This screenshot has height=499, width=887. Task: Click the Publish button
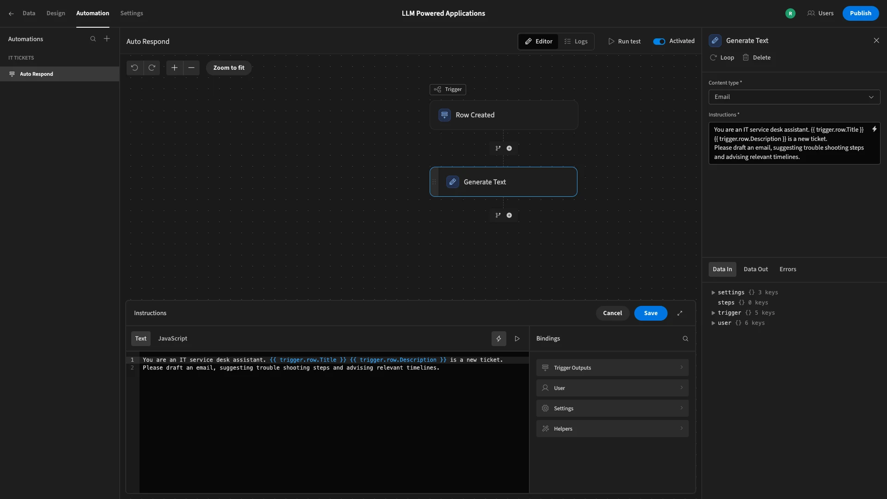point(860,13)
